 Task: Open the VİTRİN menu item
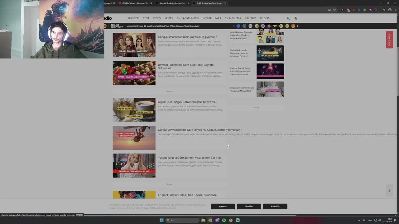coord(207,18)
